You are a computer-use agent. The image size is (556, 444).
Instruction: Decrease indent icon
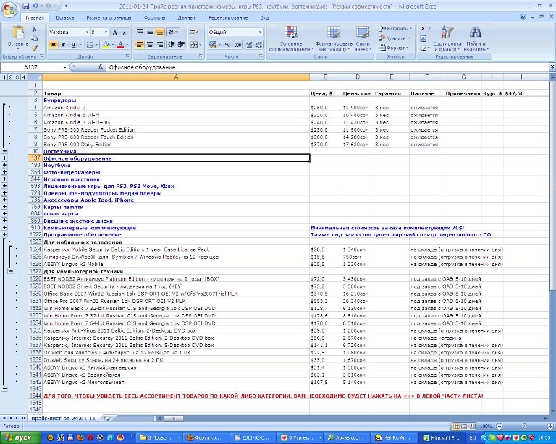coord(172,45)
